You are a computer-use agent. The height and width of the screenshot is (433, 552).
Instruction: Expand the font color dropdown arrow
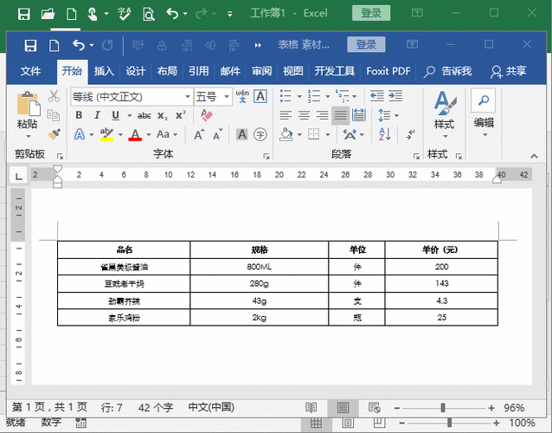pyautogui.click(x=149, y=134)
